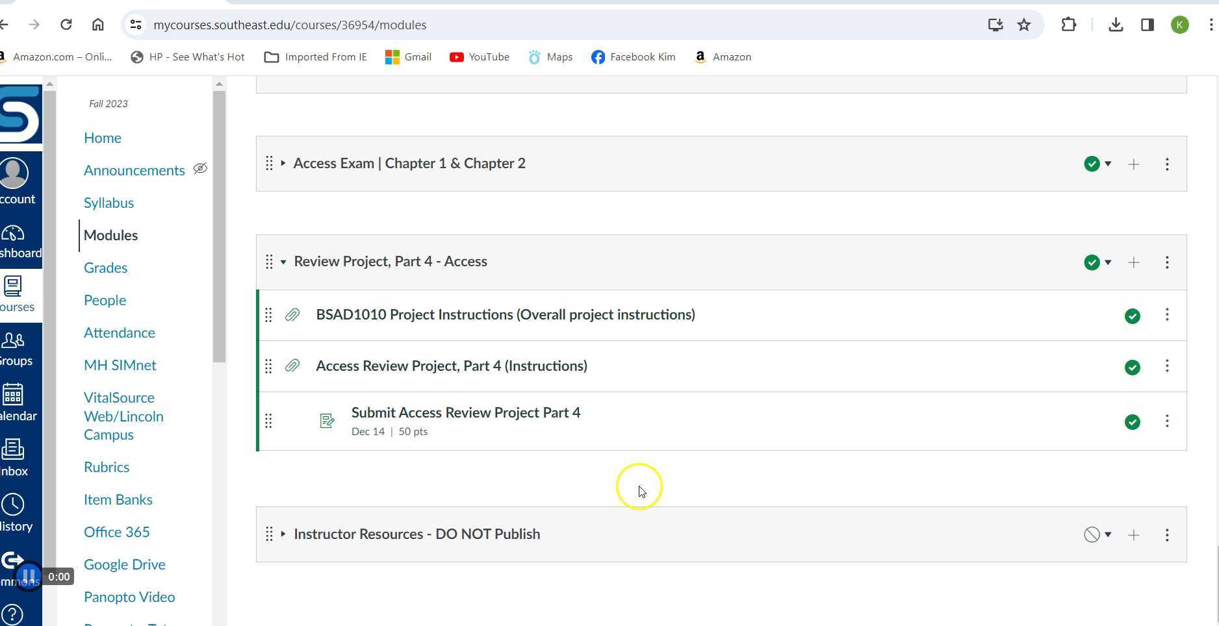Click the assignment icon for Submit Access Review Project

[327, 421]
